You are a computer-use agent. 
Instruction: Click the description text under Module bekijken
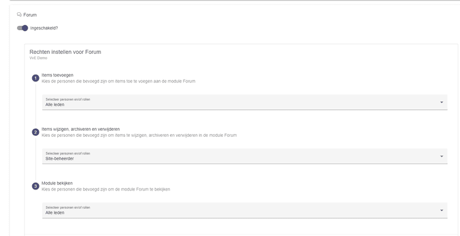click(106, 189)
